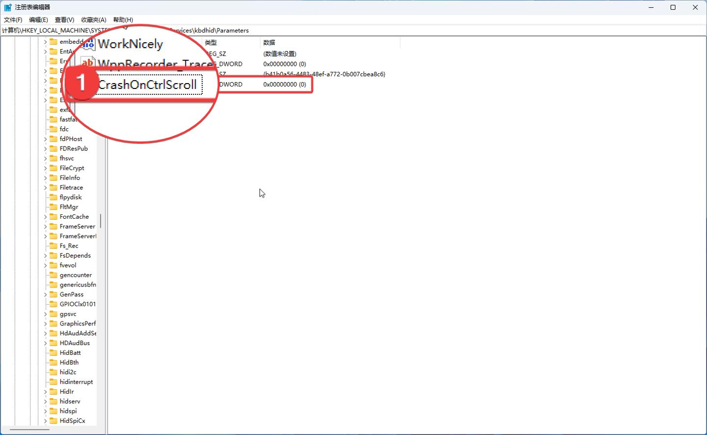Open the 收藏夹(A) menu
The height and width of the screenshot is (435, 707).
[93, 20]
